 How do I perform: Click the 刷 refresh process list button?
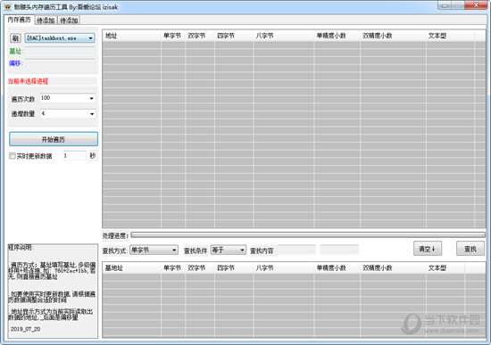15,38
